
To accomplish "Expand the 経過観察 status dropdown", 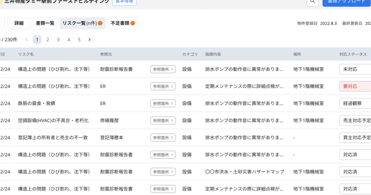I will (x=356, y=103).
